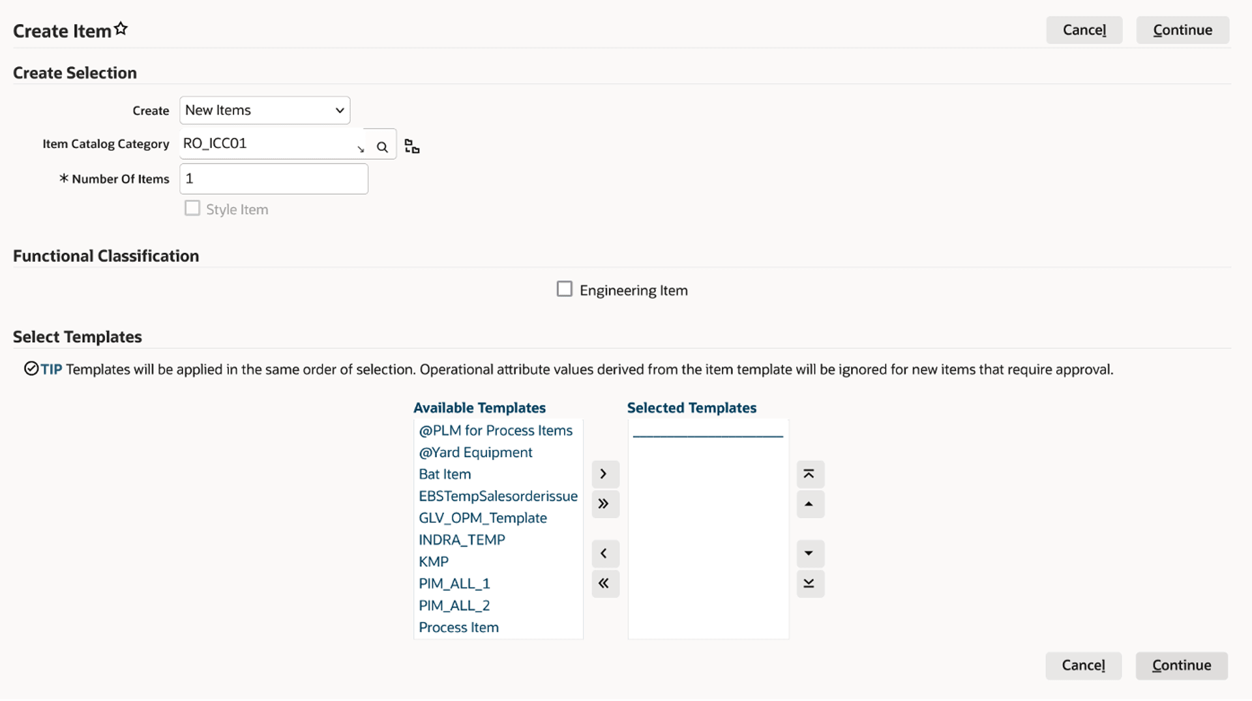
Task: Click the bottom Cancel button
Action: point(1083,665)
